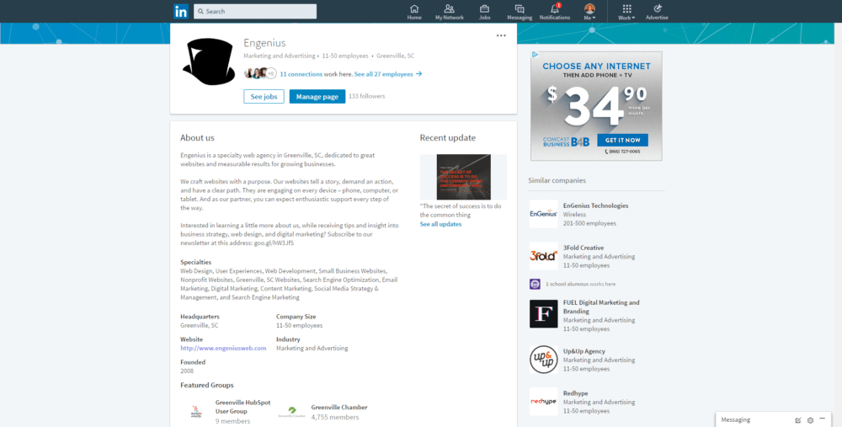
Task: Click the Messaging bar title
Action: click(x=736, y=419)
